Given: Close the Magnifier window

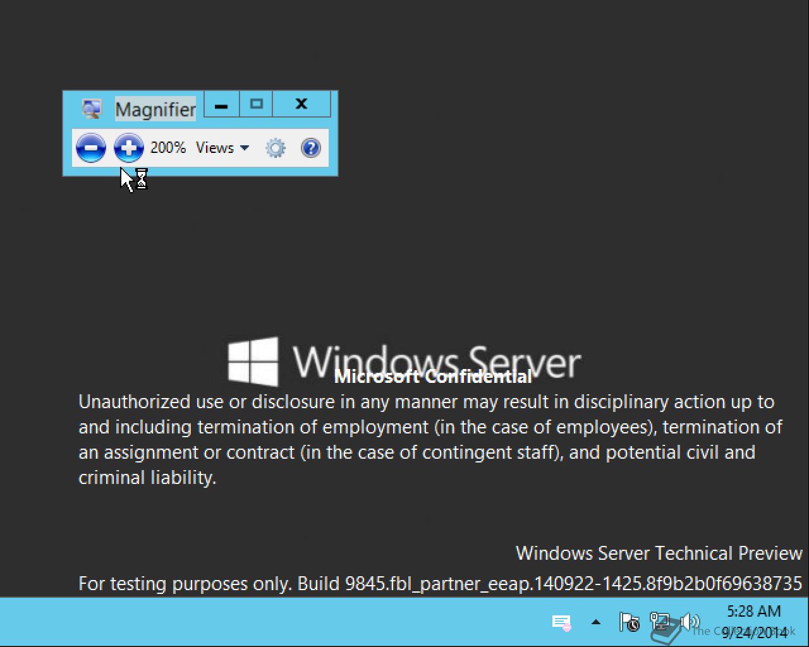Looking at the screenshot, I should 301,105.
